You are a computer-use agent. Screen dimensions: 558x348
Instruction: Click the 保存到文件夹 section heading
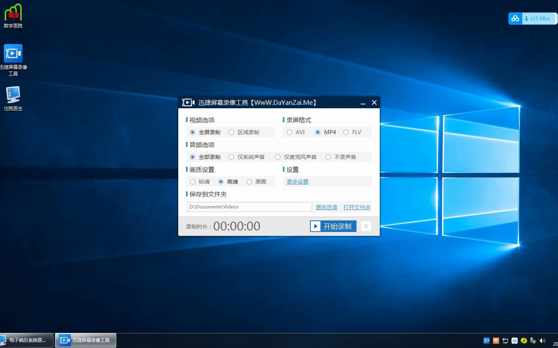click(x=208, y=194)
